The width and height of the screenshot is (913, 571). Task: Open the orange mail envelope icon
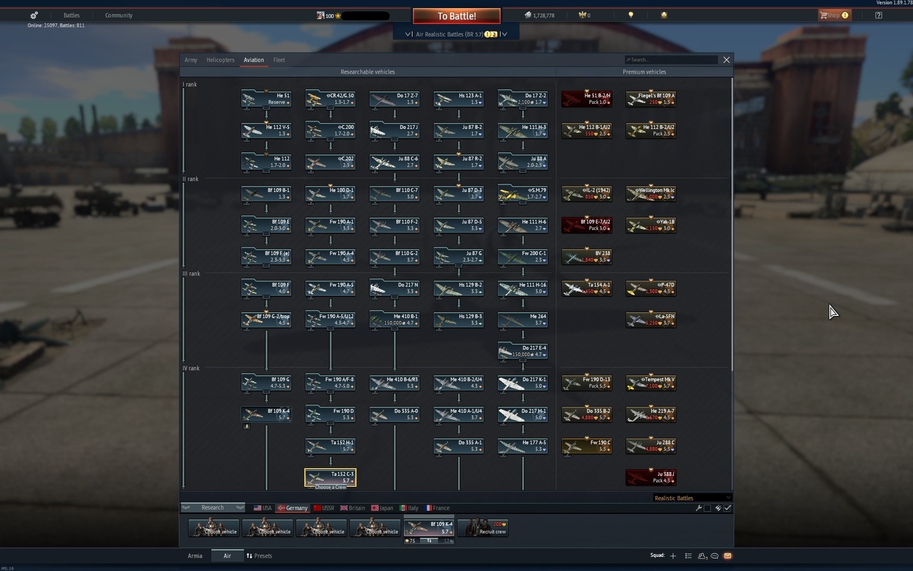[x=728, y=556]
